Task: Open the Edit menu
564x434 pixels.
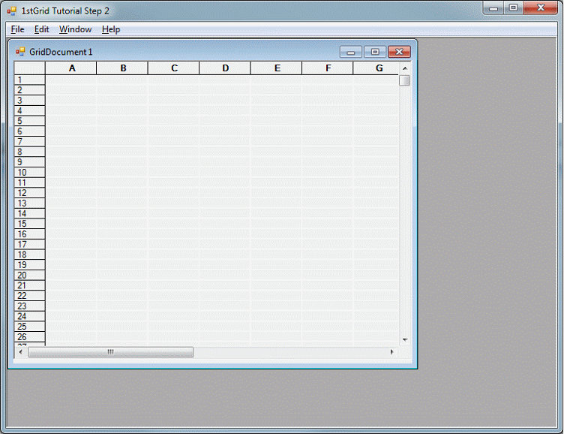Action: click(42, 29)
